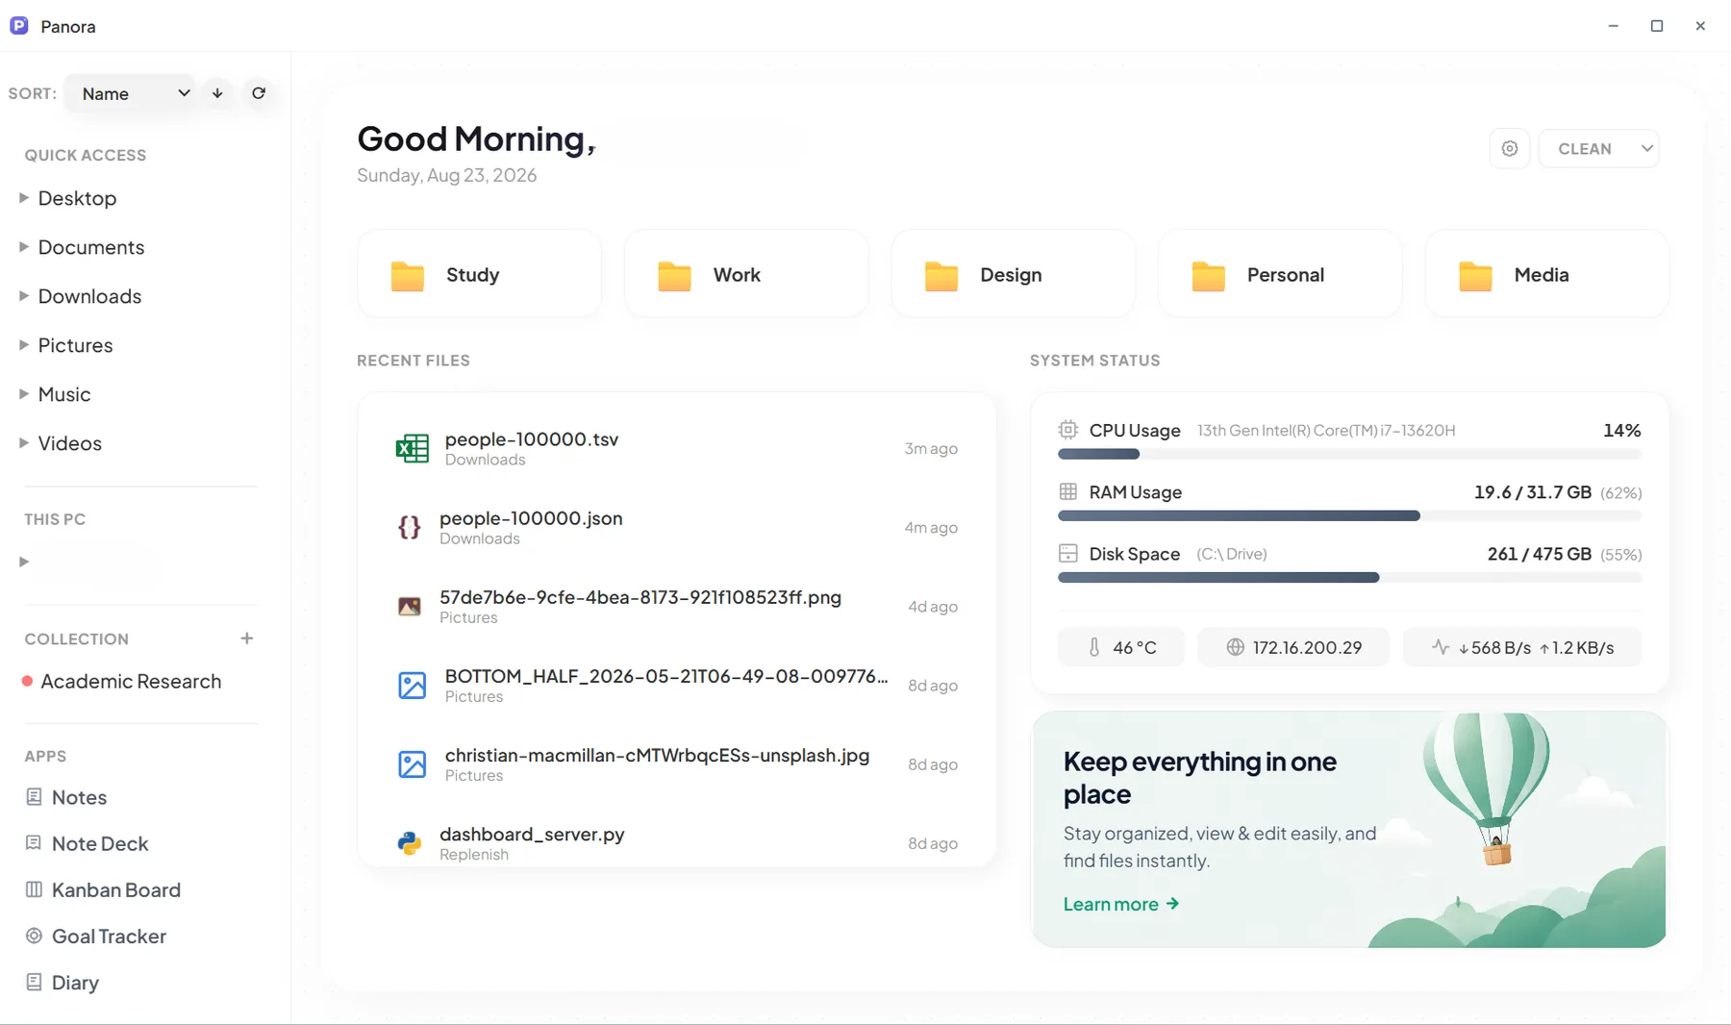Open the Sort by Name dropdown
Screen dimensions: 1731x1025
click(x=131, y=93)
